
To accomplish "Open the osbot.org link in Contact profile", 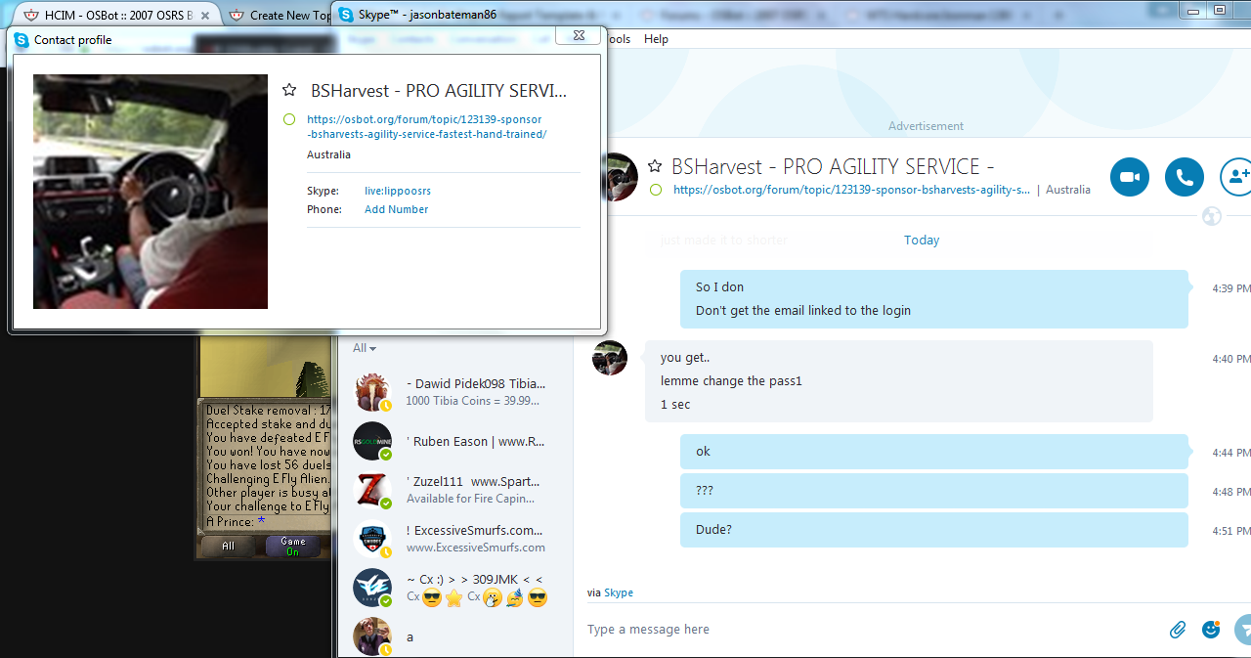I will [427, 127].
